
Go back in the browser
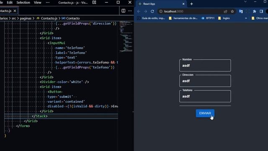(139, 11)
